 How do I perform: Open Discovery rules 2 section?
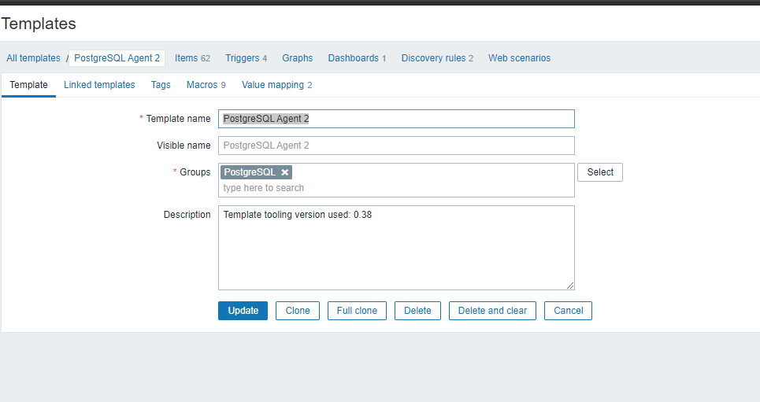(x=437, y=58)
